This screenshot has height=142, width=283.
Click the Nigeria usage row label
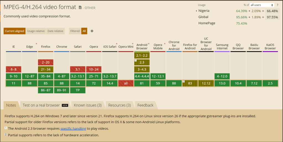[204, 11]
